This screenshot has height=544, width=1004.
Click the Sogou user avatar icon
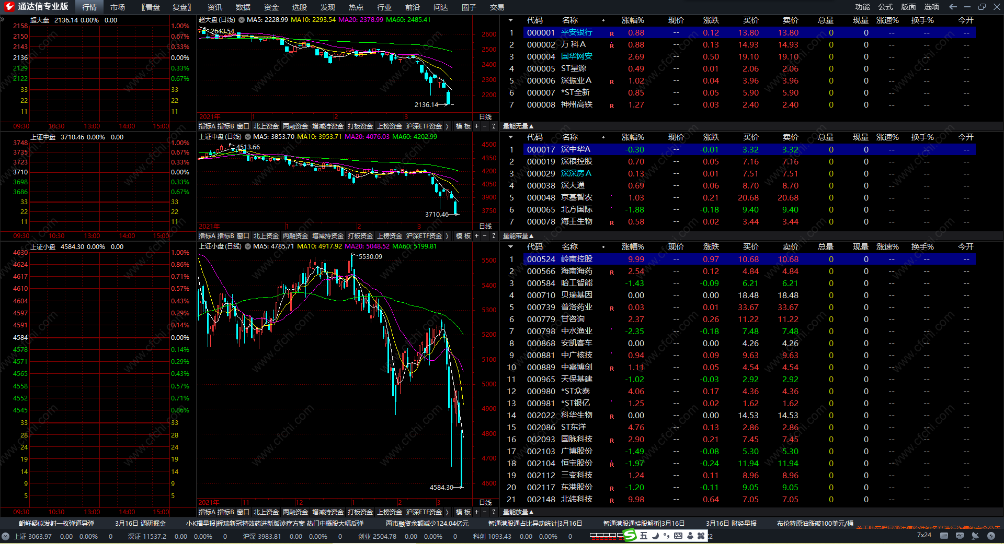690,536
